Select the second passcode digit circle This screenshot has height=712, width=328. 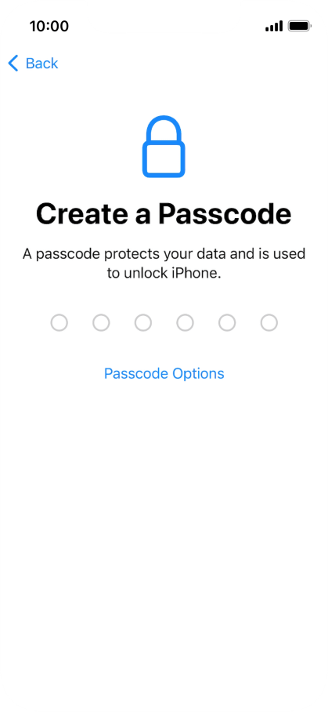click(x=101, y=323)
